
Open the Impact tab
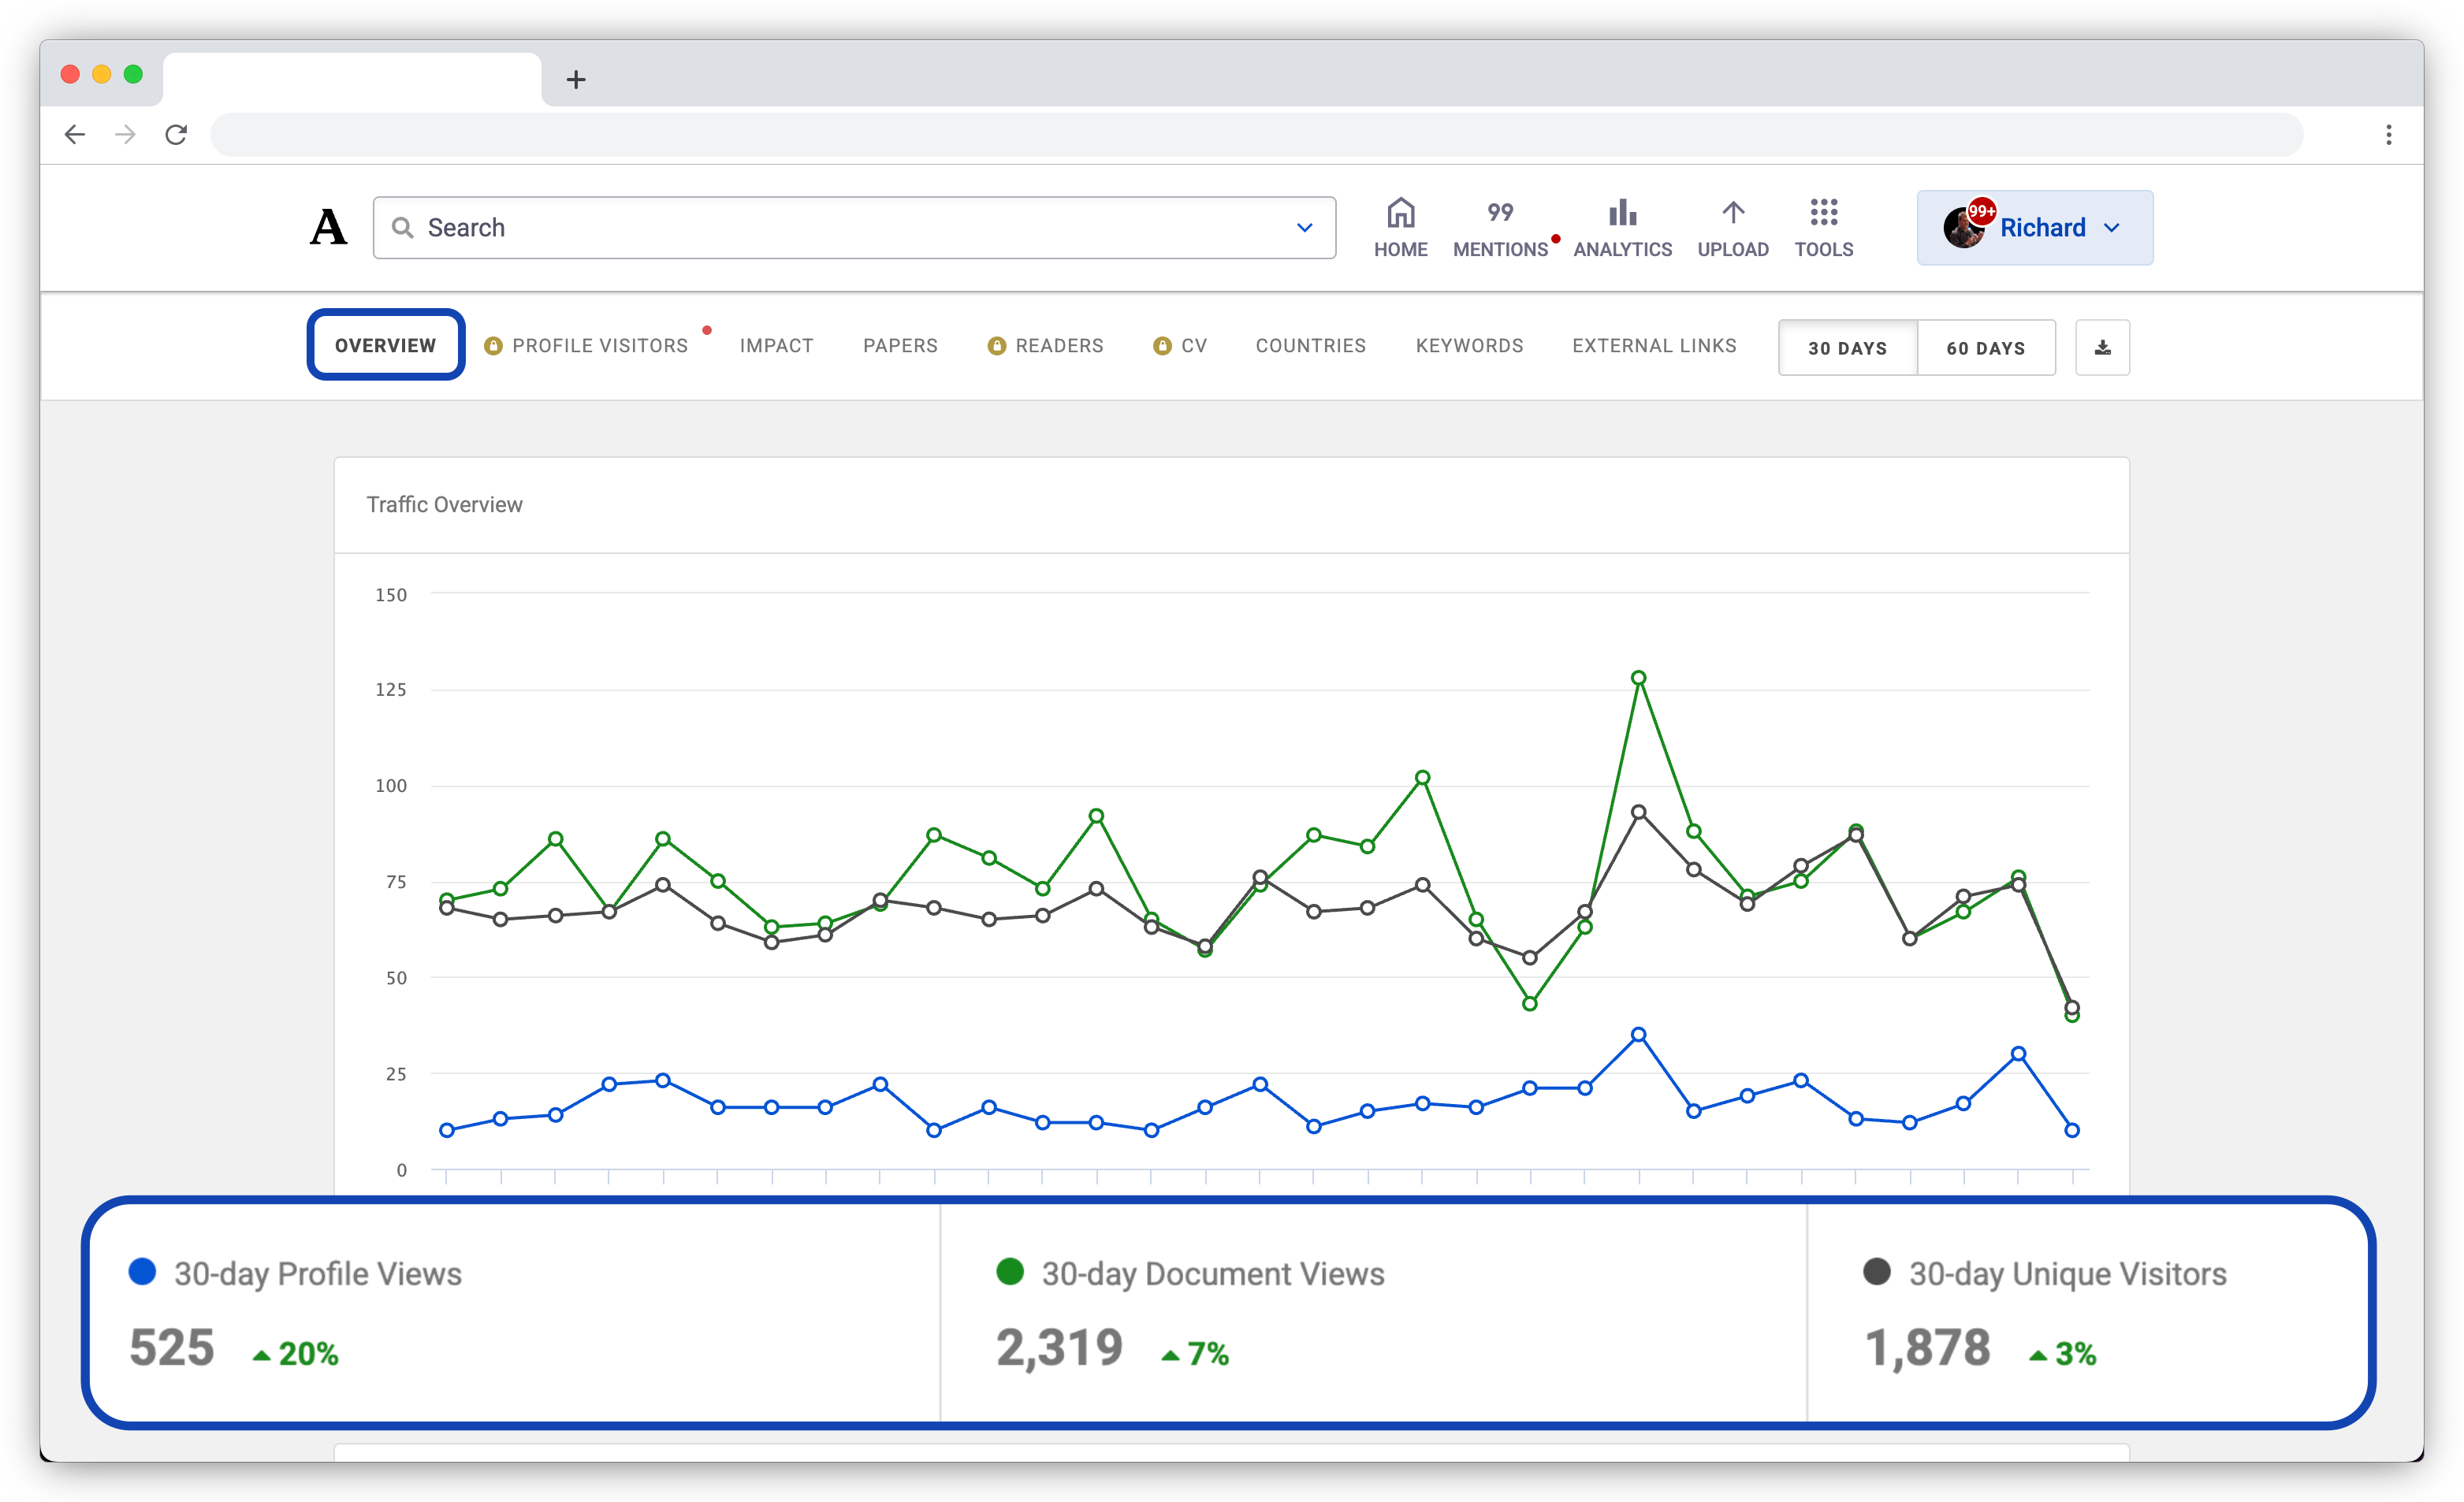pos(776,345)
